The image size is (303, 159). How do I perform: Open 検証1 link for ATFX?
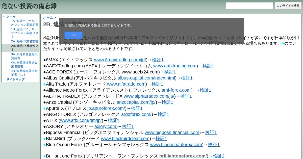pos(114,120)
